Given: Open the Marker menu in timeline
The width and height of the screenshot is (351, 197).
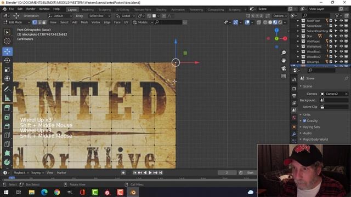Looking at the screenshot, I should (x=61, y=173).
